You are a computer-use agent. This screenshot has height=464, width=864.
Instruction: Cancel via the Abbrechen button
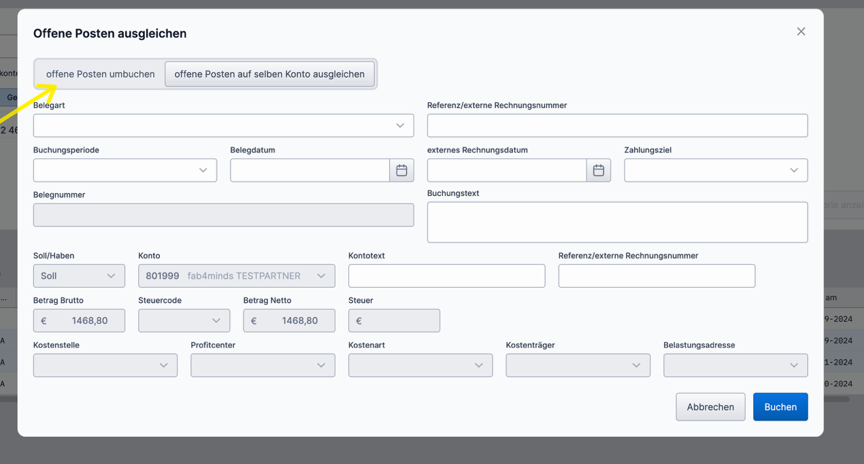[x=710, y=406]
